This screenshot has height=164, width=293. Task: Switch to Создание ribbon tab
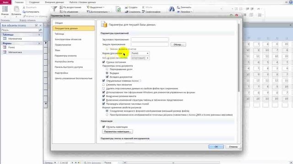(x=34, y=2)
